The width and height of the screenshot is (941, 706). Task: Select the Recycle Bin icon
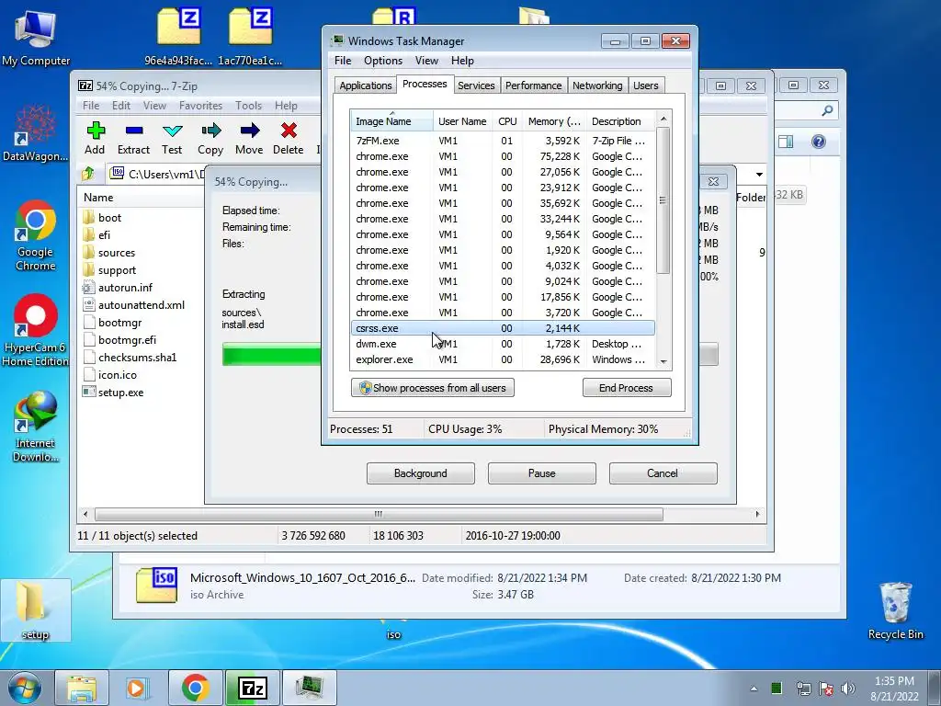tap(895, 610)
